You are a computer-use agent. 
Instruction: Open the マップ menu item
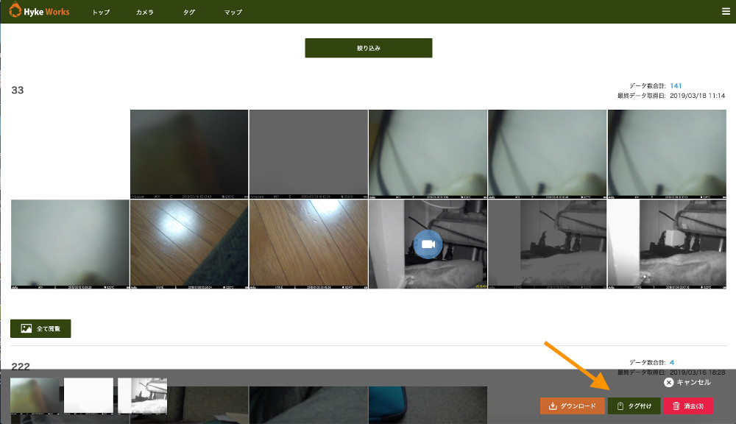click(233, 12)
